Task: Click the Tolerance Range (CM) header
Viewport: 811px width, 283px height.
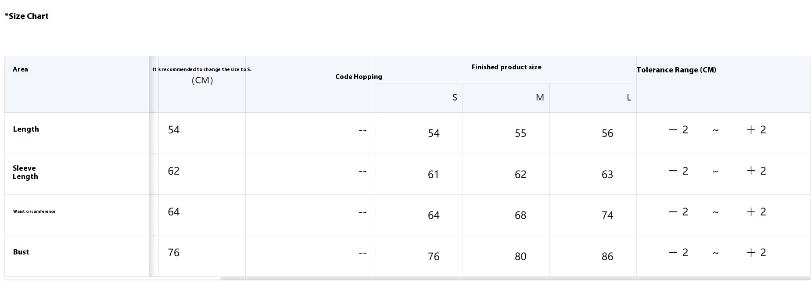Action: click(x=676, y=70)
